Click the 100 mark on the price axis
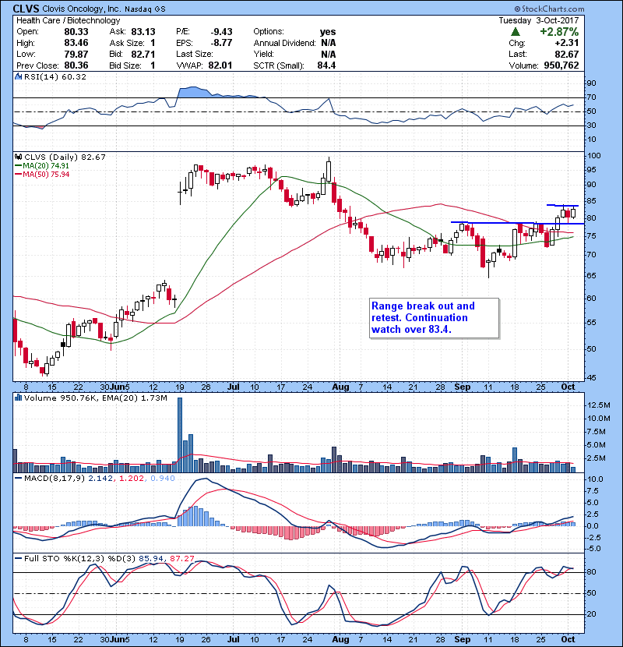The width and height of the screenshot is (623, 647). click(593, 156)
